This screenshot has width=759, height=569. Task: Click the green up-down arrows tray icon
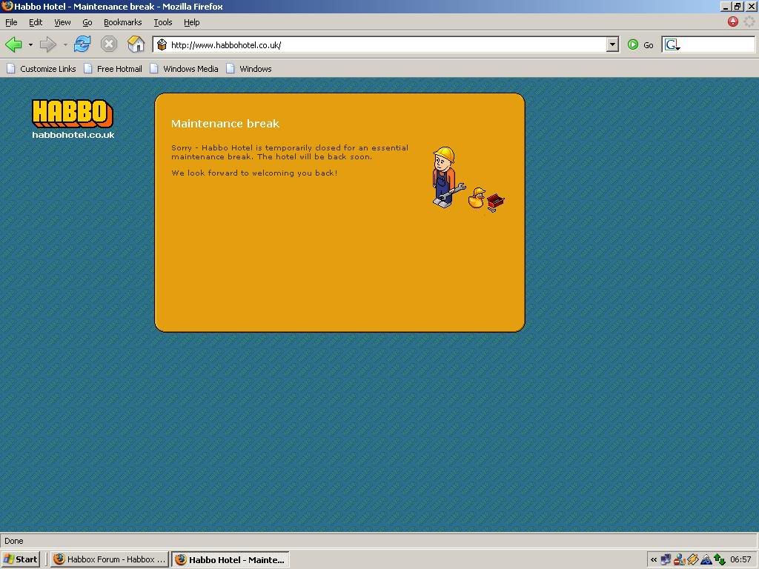tap(719, 559)
